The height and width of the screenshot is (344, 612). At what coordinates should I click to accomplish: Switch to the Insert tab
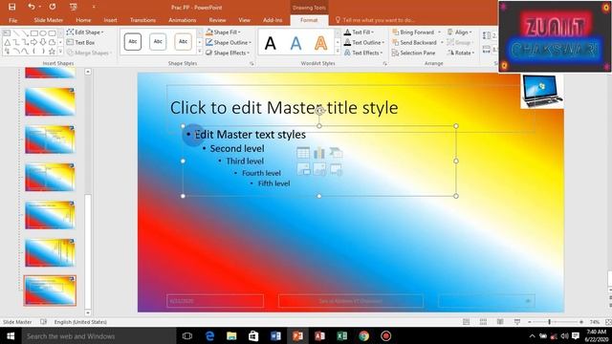click(x=110, y=20)
